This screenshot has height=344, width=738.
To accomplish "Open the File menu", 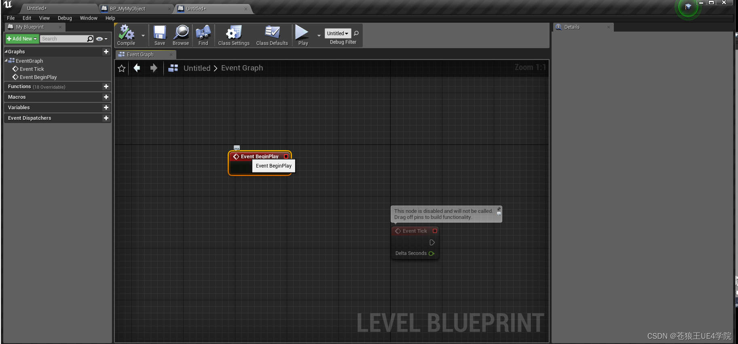I will [x=11, y=18].
